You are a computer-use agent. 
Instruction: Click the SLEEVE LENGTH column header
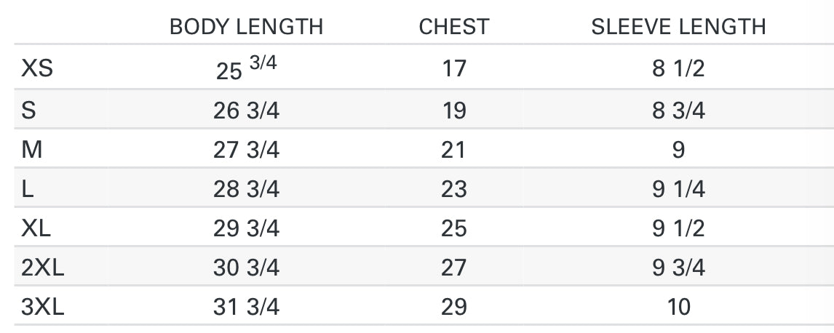point(678,27)
